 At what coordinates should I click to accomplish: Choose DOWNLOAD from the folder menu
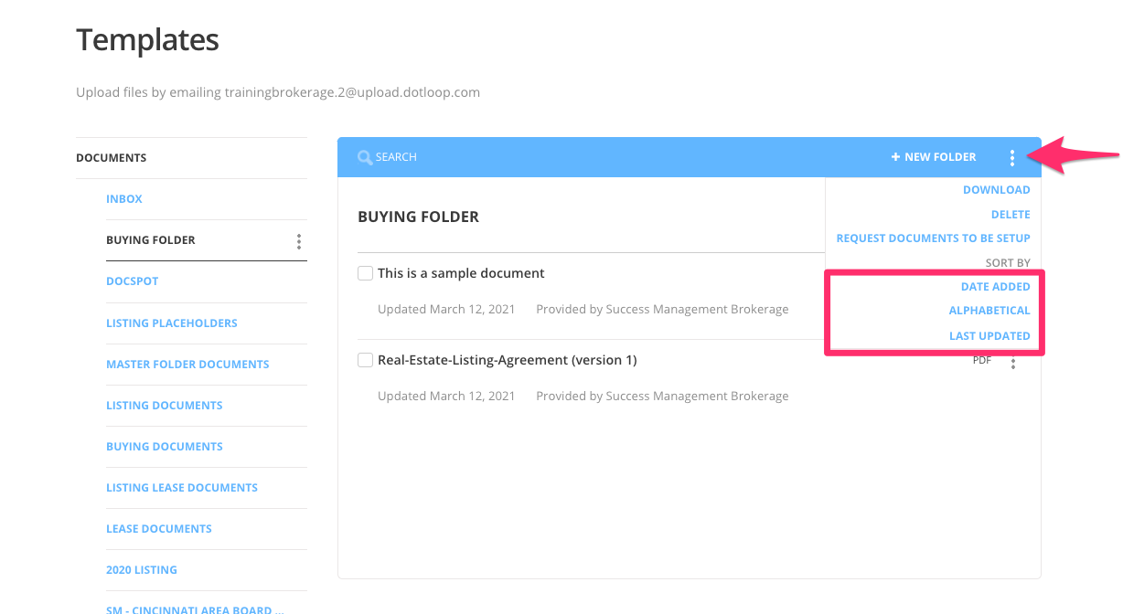click(x=996, y=189)
